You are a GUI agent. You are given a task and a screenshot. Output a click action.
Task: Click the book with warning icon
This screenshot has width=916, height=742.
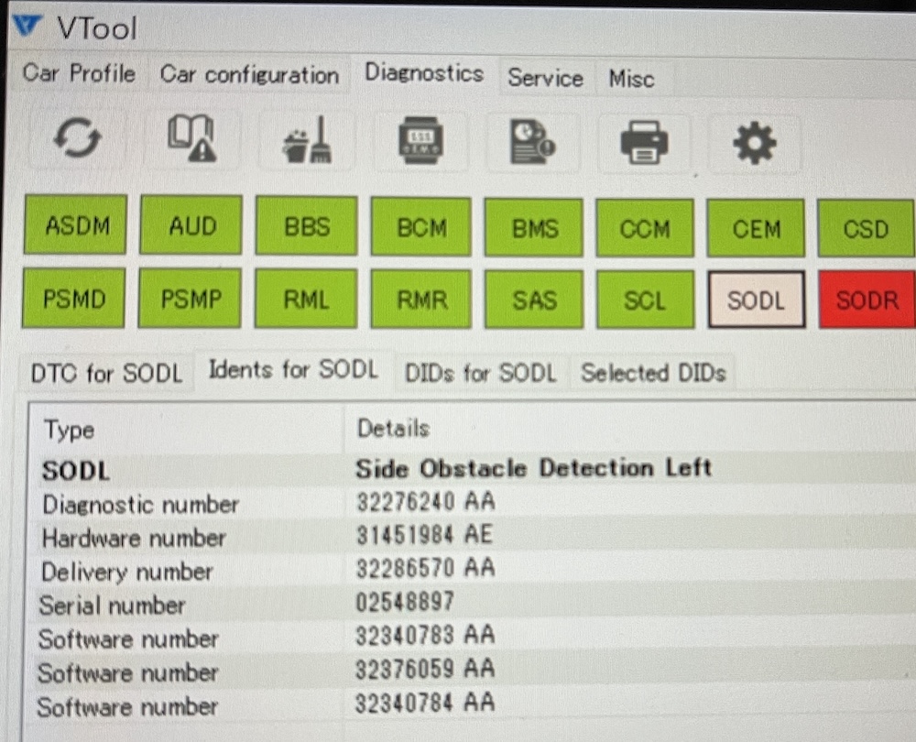click(x=191, y=139)
